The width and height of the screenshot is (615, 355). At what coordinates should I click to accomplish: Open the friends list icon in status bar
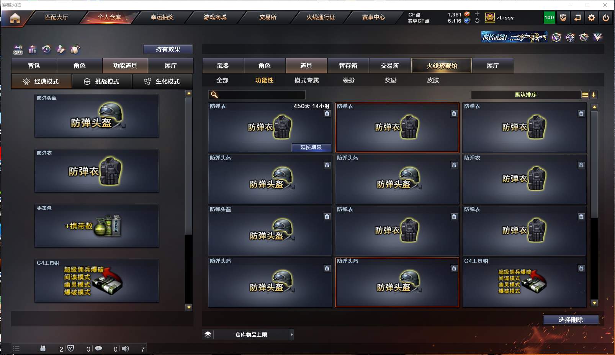click(43, 349)
